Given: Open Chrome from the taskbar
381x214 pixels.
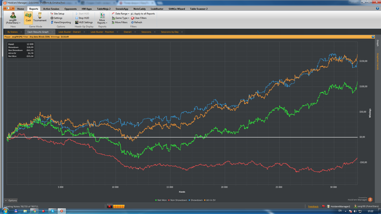Looking at the screenshot, I should (34, 211).
